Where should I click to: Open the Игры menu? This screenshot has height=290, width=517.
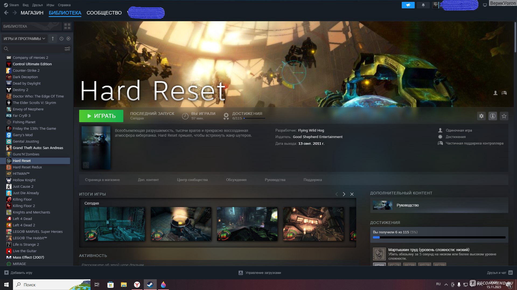point(50,5)
